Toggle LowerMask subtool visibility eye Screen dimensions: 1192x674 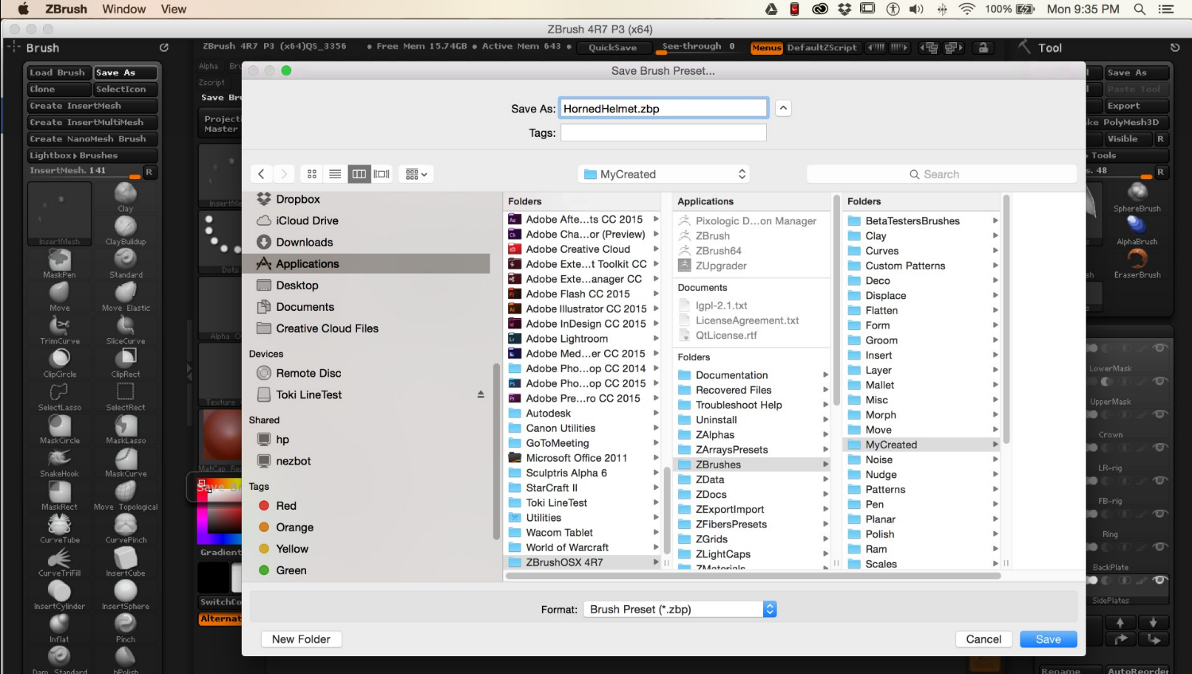(x=1160, y=348)
